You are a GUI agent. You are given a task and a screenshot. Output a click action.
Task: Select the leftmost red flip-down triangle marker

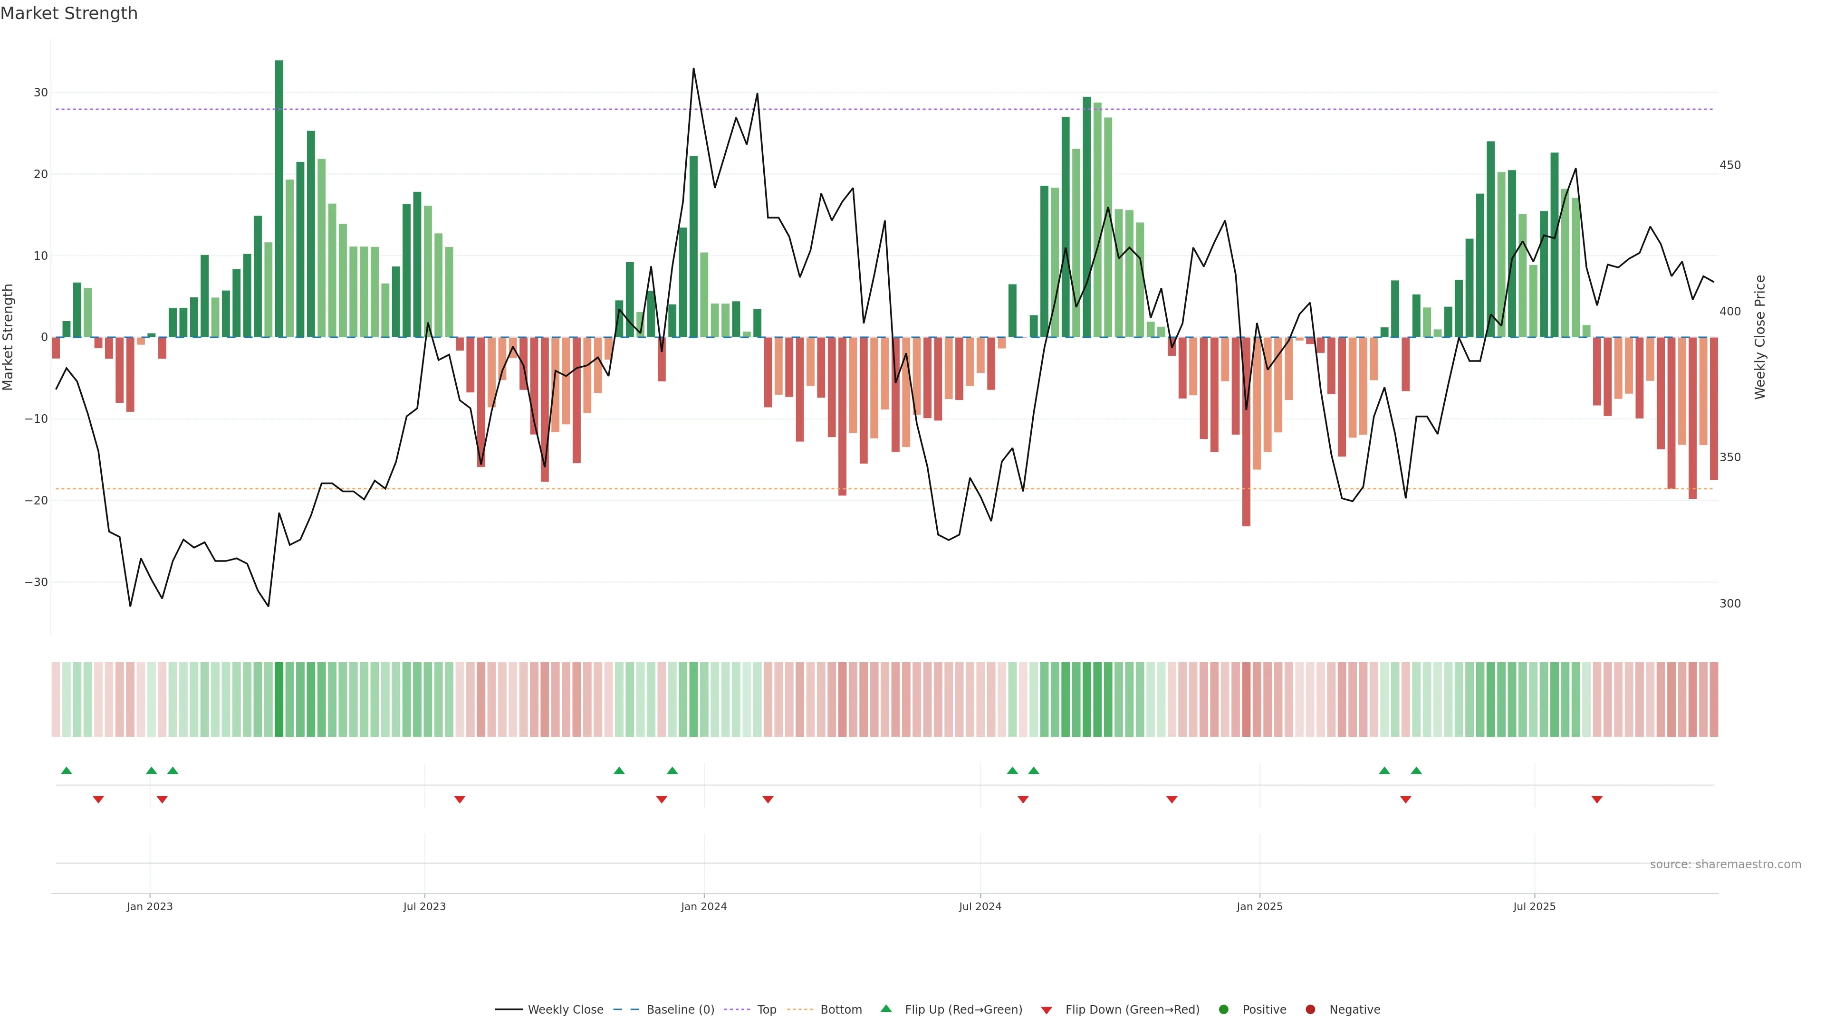click(x=98, y=799)
